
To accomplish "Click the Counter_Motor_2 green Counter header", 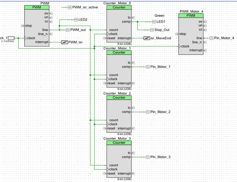I will [119, 97].
